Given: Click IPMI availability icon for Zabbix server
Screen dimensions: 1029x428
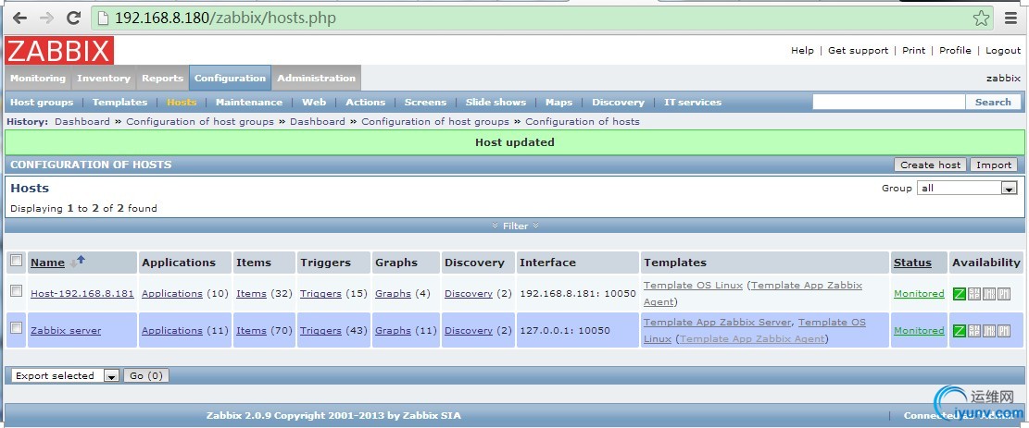Looking at the screenshot, I should pos(1004,331).
